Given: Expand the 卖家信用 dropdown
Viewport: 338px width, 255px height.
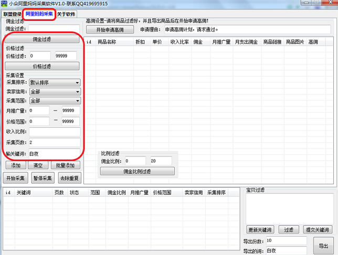Looking at the screenshot, I should click(x=55, y=92).
